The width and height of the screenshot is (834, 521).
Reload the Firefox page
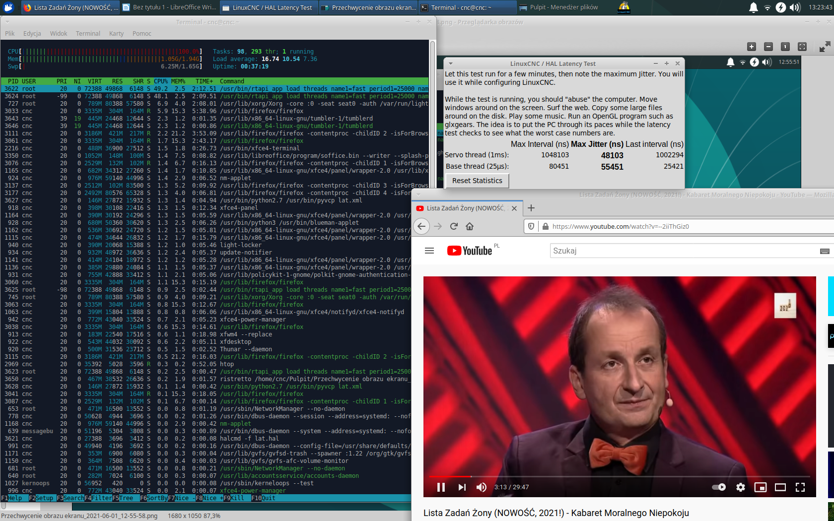point(454,226)
